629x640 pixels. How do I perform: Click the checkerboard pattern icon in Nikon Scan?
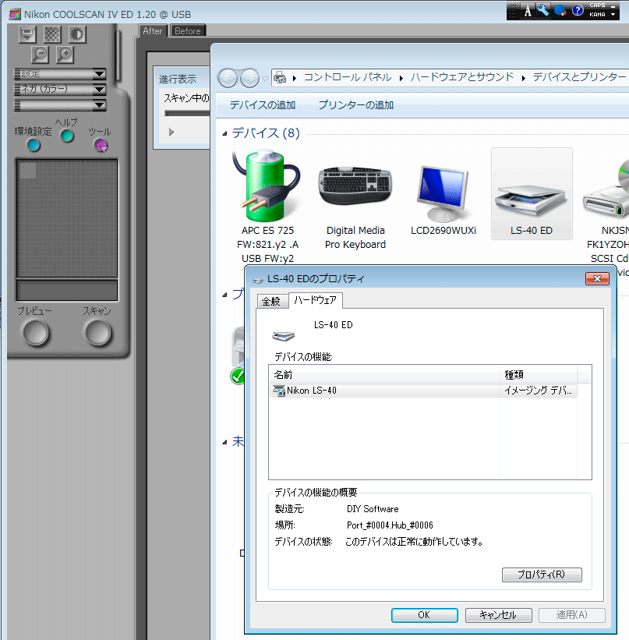[x=52, y=34]
